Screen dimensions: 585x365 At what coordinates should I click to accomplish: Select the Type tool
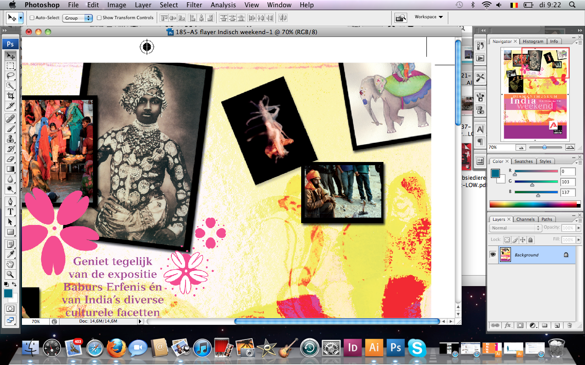pyautogui.click(x=10, y=212)
